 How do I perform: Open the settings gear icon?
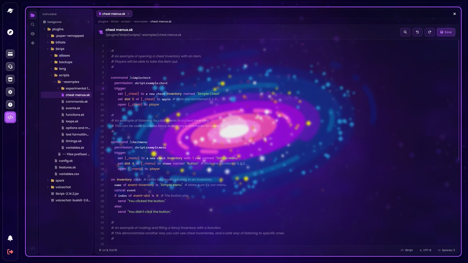10,92
